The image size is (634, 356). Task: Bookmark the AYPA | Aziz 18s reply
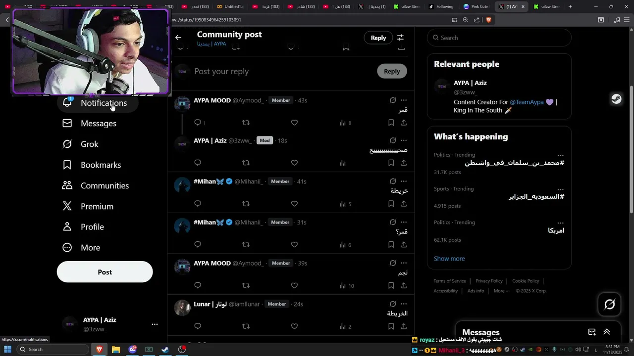[391, 163]
